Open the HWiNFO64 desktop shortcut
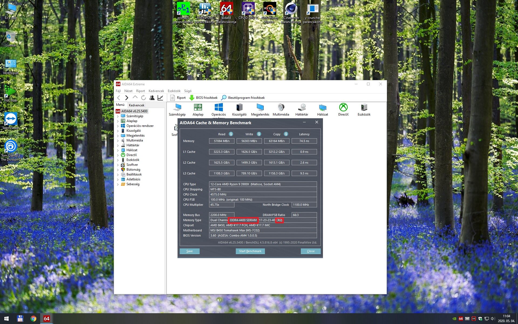 tap(205, 13)
